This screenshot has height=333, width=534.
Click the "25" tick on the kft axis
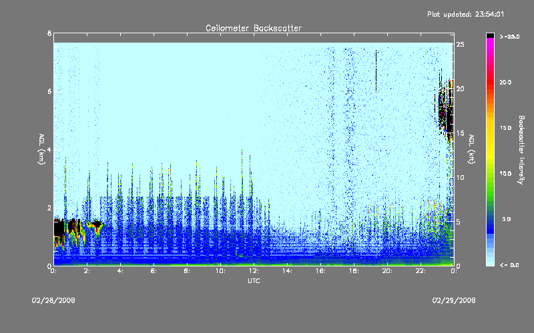coord(461,45)
